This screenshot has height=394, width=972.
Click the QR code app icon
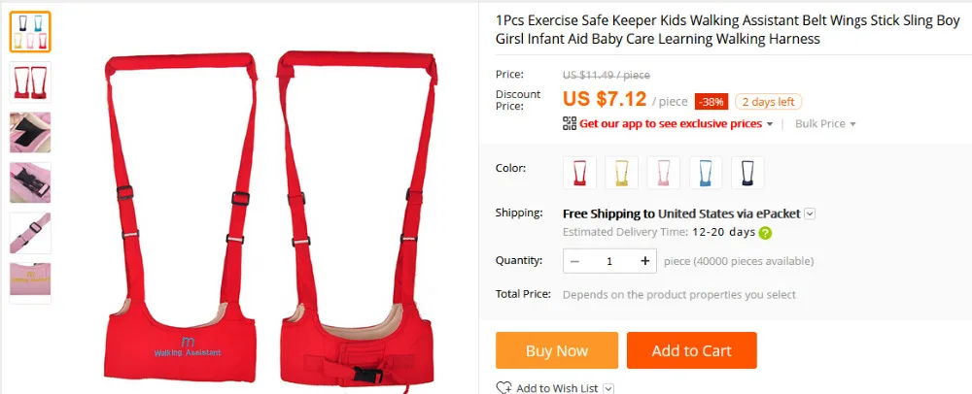(569, 123)
